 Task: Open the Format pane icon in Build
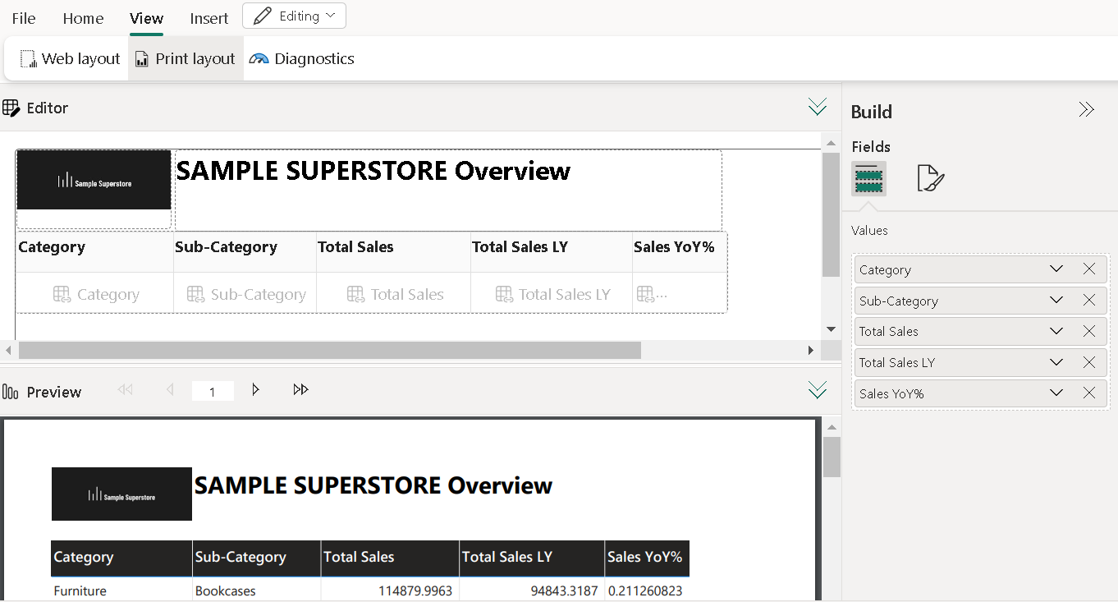click(930, 178)
